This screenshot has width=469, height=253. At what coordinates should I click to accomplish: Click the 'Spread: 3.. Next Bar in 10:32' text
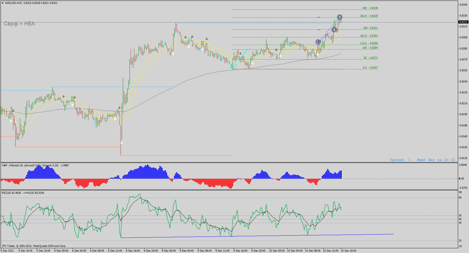(423, 160)
